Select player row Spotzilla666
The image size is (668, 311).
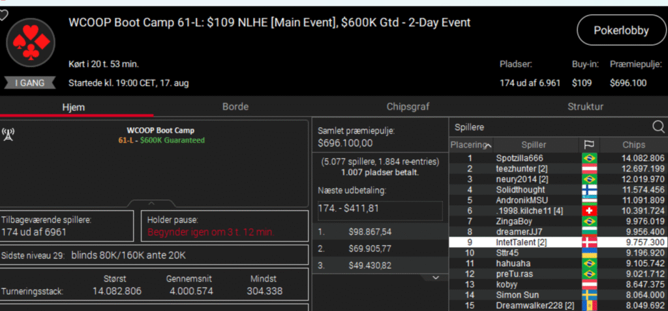pyautogui.click(x=523, y=158)
